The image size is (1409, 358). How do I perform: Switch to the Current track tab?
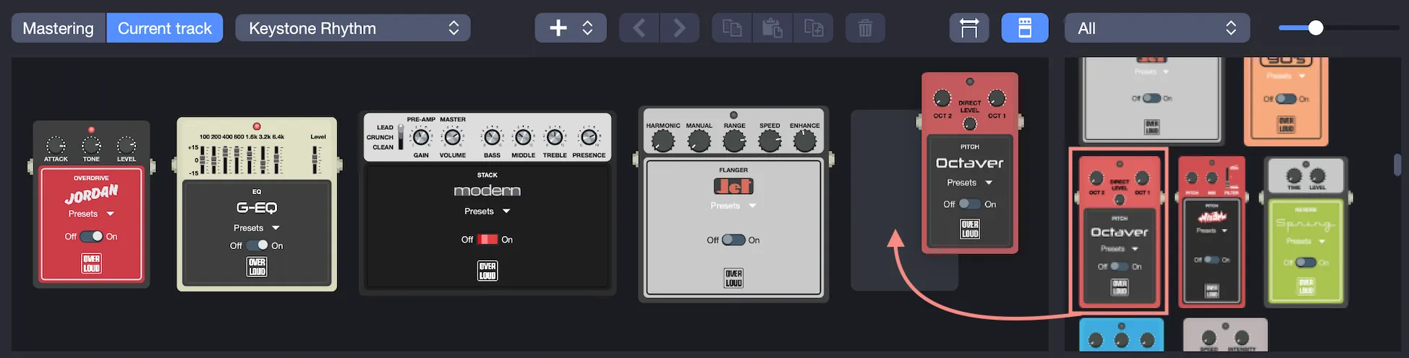click(165, 28)
